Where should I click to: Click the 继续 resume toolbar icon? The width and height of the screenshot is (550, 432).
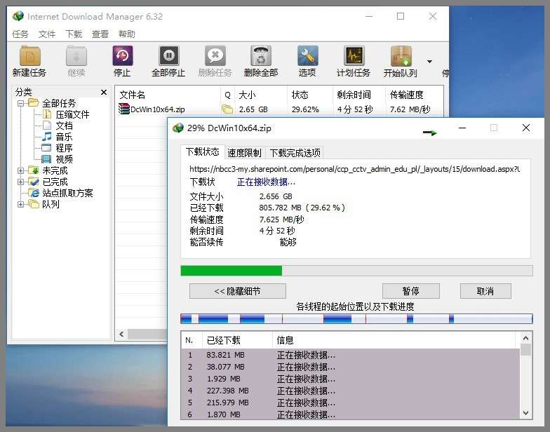pos(76,56)
